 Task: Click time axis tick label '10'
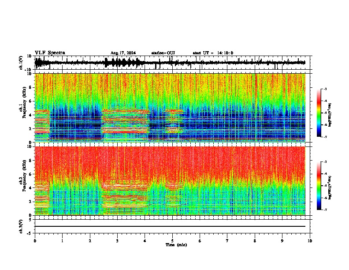click(310, 241)
